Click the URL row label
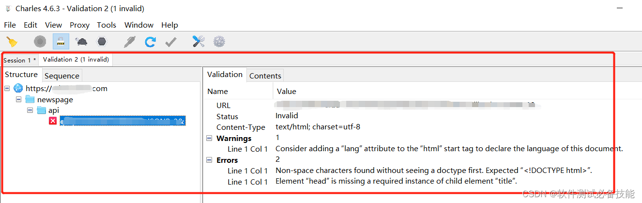Viewport: 642px width, 203px height. point(223,105)
